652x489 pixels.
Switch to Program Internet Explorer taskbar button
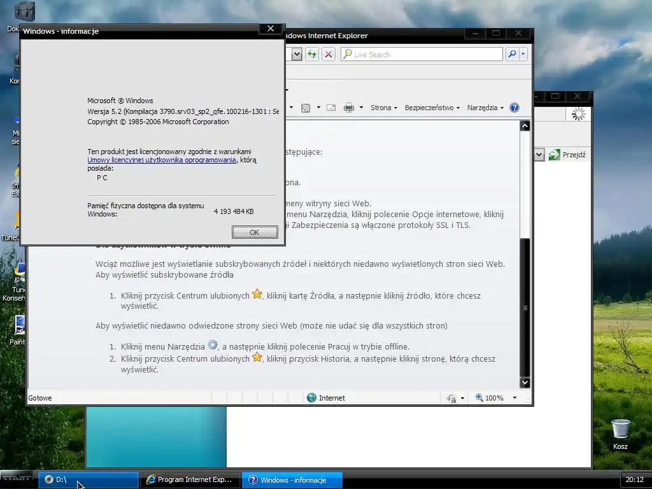point(190,479)
